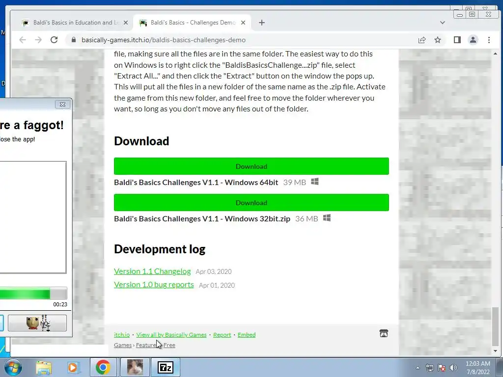The width and height of the screenshot is (503, 377).
Task: Open Windows Explorer from taskbar
Action: click(44, 367)
